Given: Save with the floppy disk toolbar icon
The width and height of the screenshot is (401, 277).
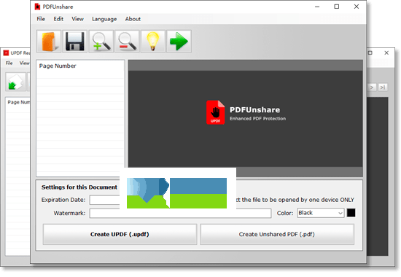Looking at the screenshot, I should [74, 41].
